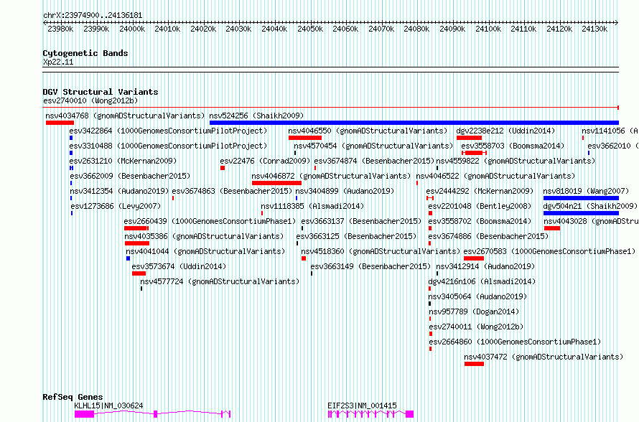Image resolution: width=639 pixels, height=422 pixels.
Task: Click the nsv4046550 gnomAD label
Action: tap(368, 131)
